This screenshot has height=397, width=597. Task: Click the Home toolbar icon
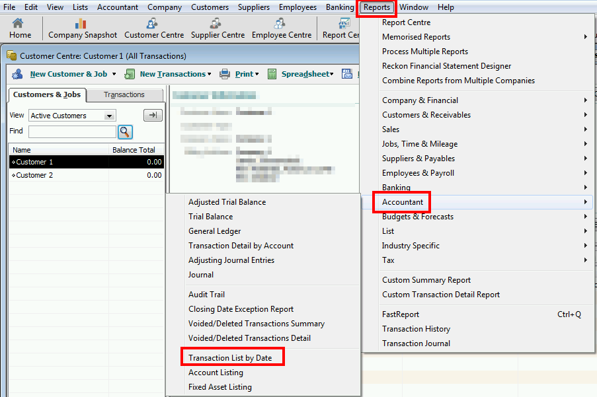[x=18, y=24]
